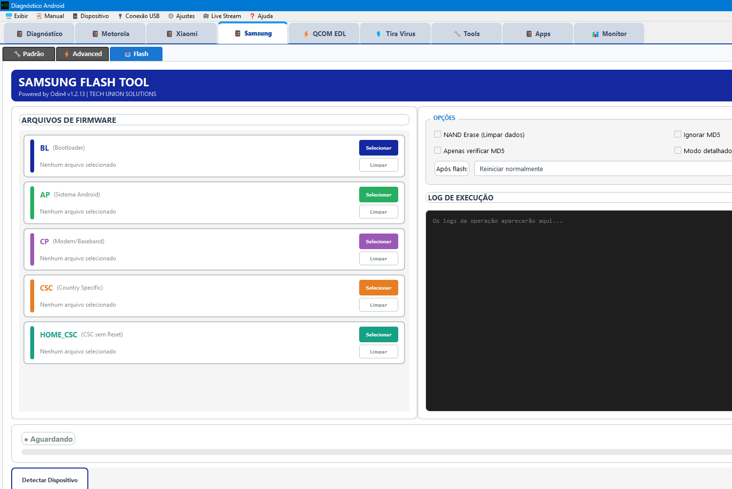
Task: Click inside the execution log area
Action: pos(579,311)
